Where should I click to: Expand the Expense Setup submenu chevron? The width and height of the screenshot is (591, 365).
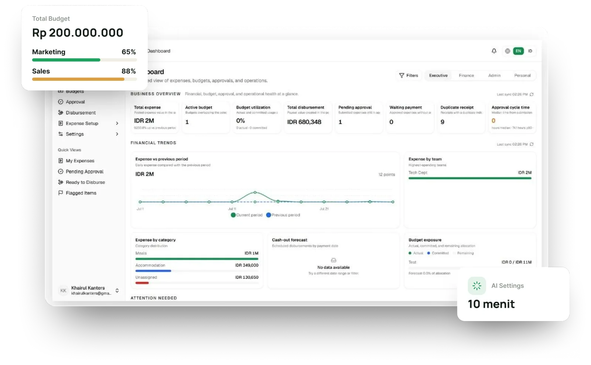(x=117, y=123)
